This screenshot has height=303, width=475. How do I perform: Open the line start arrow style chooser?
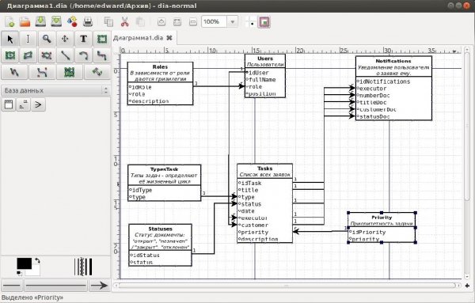12,285
